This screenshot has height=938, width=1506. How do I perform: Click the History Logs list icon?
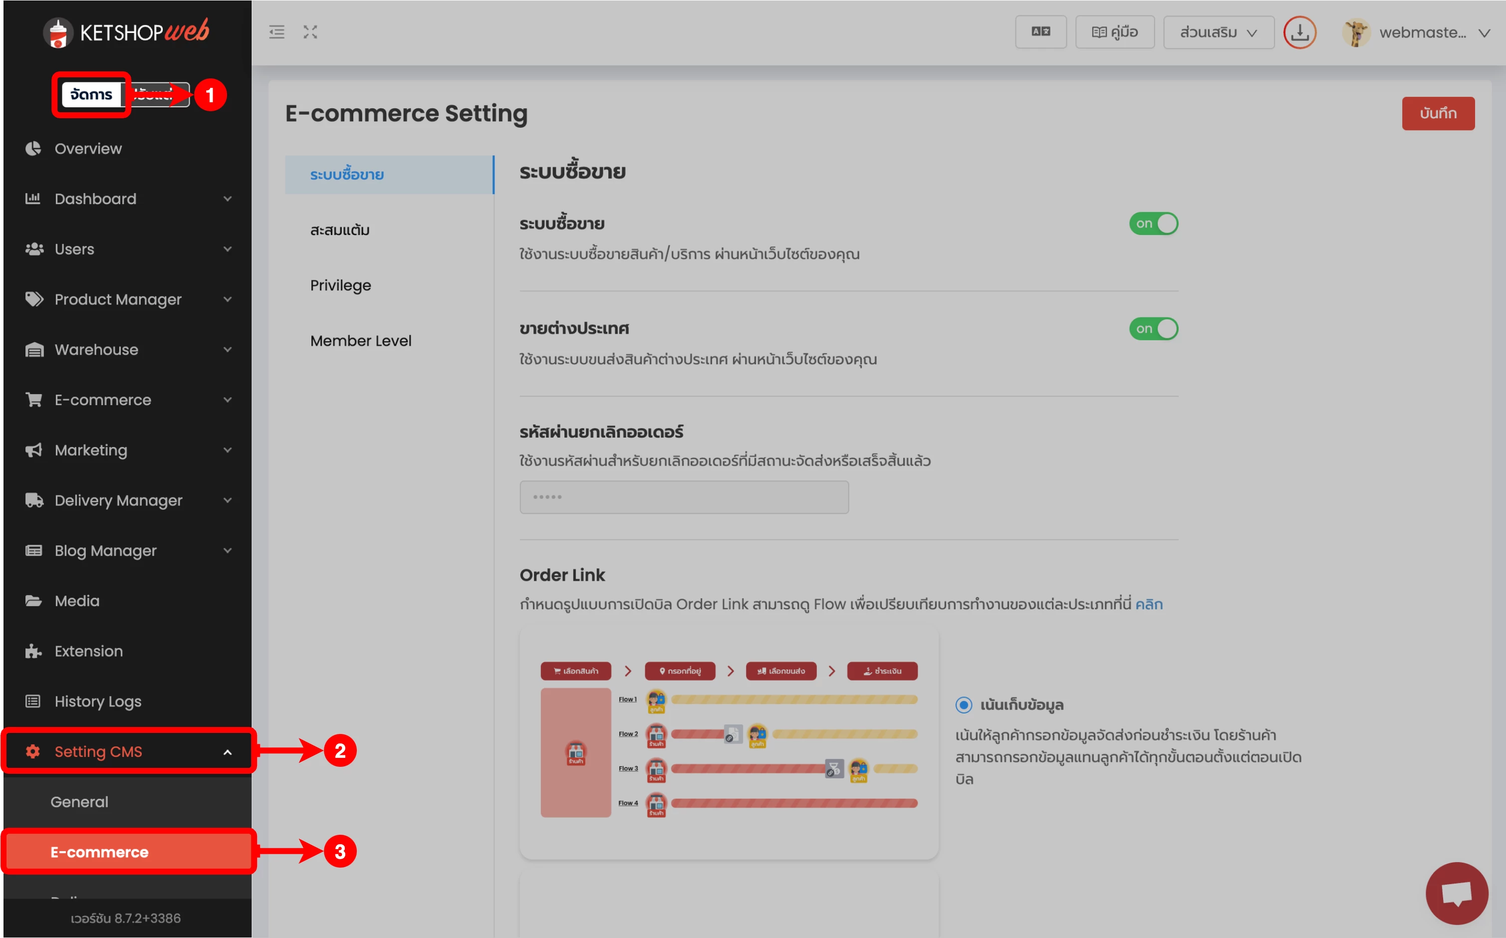33,701
